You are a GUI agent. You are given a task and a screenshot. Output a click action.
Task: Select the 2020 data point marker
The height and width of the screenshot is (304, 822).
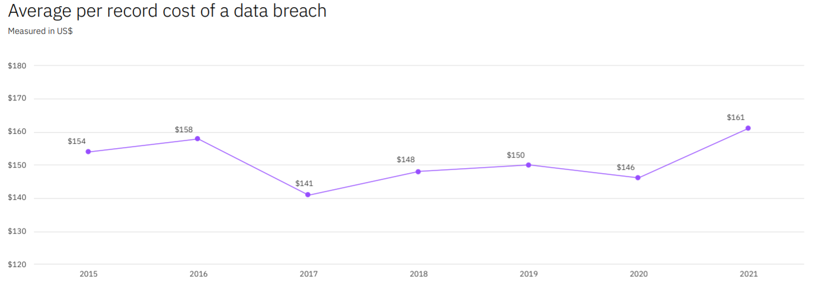[x=638, y=178]
